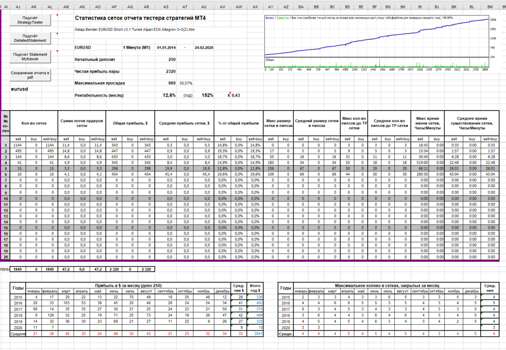506x350 pixels.
Task: Select start date cell 01.01.2014
Action: (x=166, y=48)
